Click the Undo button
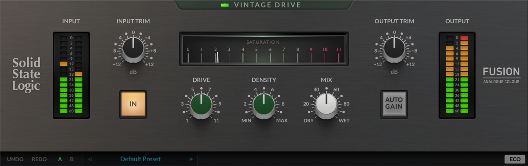 (15, 159)
